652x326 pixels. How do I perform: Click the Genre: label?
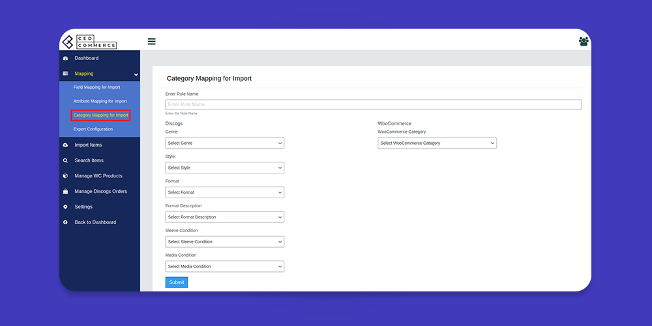tap(171, 132)
